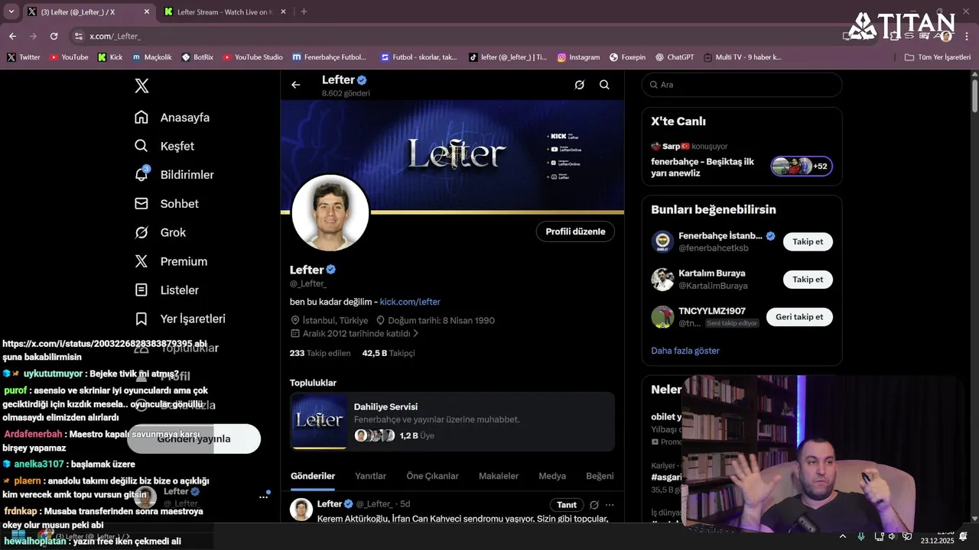
Task: Open YouTube bookmark in bookmarks bar
Action: pyautogui.click(x=69, y=57)
